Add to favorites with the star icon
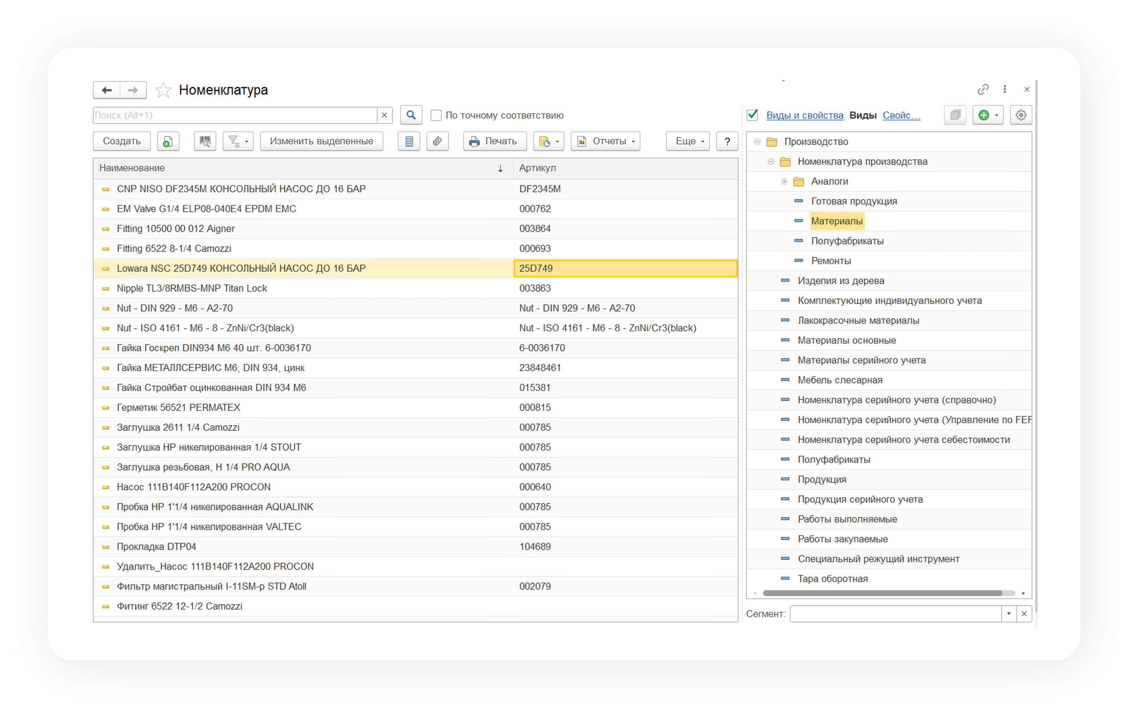This screenshot has width=1135, height=715. click(x=163, y=90)
